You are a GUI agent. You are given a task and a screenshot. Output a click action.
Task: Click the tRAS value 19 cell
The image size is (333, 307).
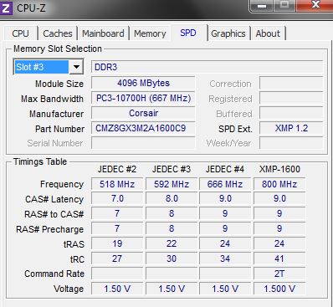[x=117, y=244]
